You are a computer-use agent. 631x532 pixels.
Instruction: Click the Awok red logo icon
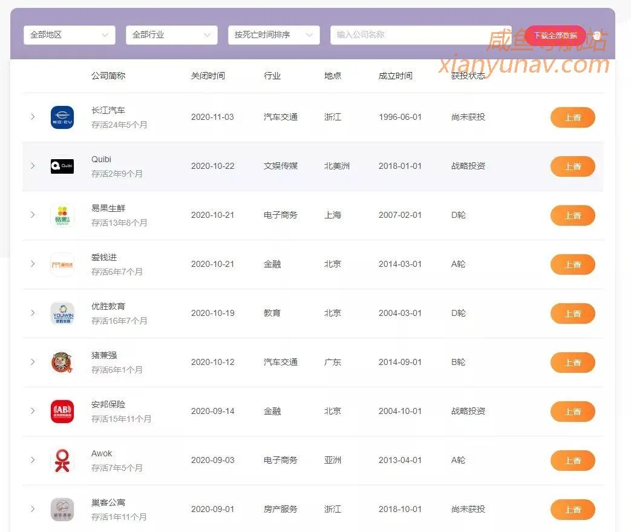click(x=62, y=460)
